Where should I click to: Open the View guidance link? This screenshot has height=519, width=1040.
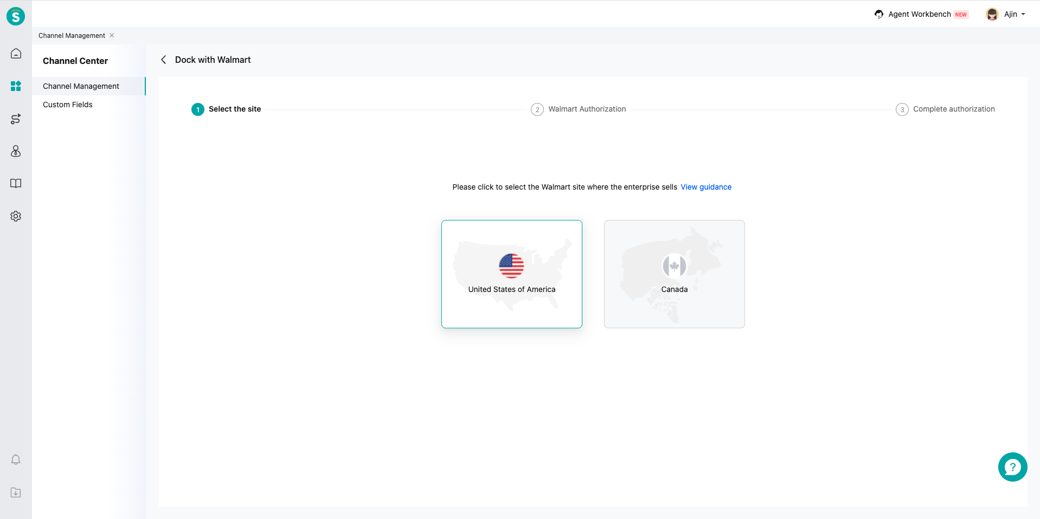[706, 187]
